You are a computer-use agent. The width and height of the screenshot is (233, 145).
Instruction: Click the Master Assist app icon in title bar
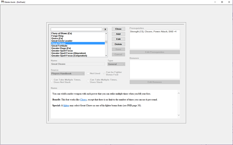(x=2, y=2)
